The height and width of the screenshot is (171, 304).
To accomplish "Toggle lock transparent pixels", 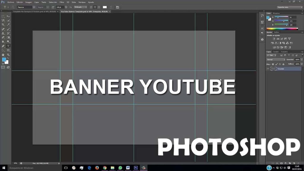I will 273,64.
